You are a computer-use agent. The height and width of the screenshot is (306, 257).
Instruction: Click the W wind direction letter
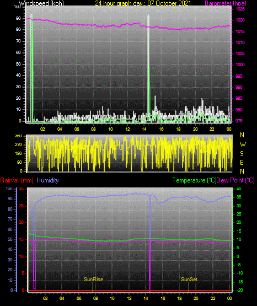click(243, 144)
